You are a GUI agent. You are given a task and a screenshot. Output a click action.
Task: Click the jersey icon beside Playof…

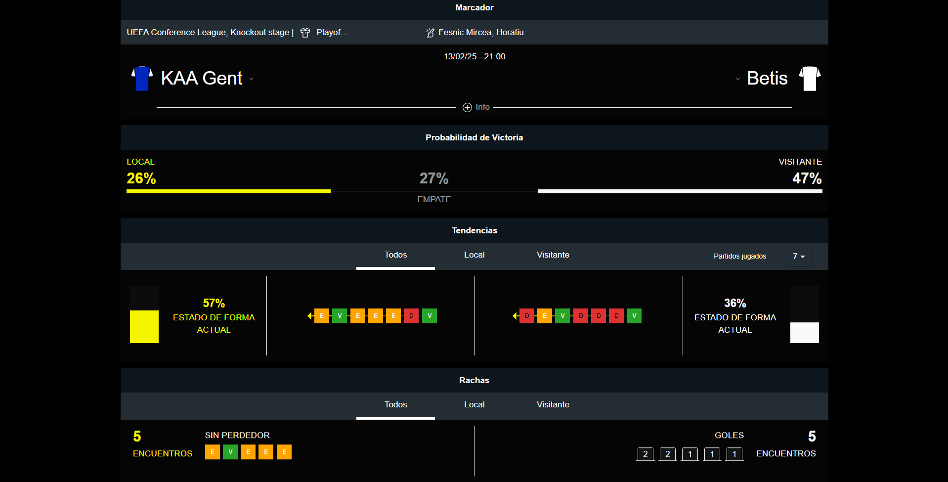[x=305, y=33]
